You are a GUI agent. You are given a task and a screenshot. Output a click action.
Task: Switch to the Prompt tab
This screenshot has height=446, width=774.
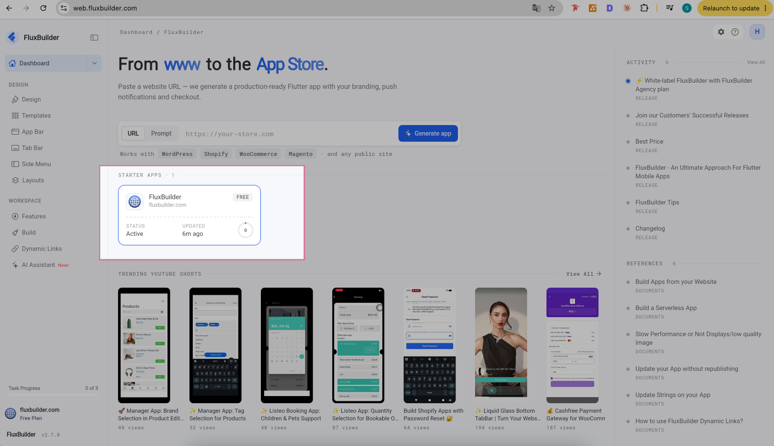click(161, 134)
